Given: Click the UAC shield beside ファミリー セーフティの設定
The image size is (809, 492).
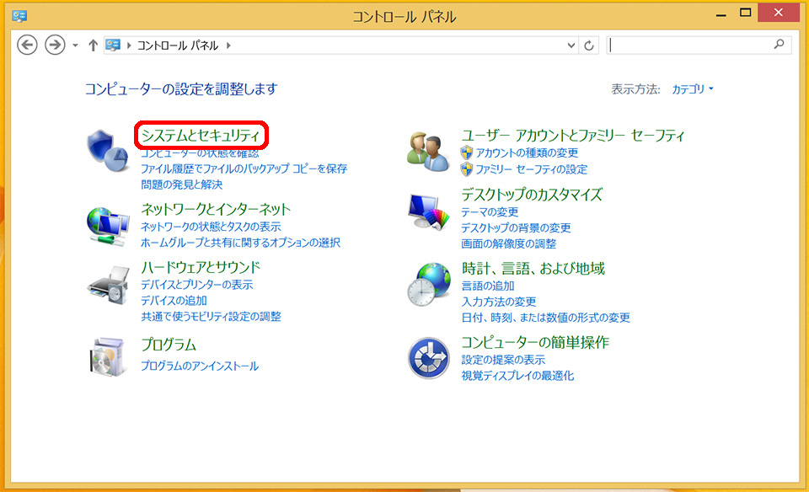Looking at the screenshot, I should coord(466,169).
